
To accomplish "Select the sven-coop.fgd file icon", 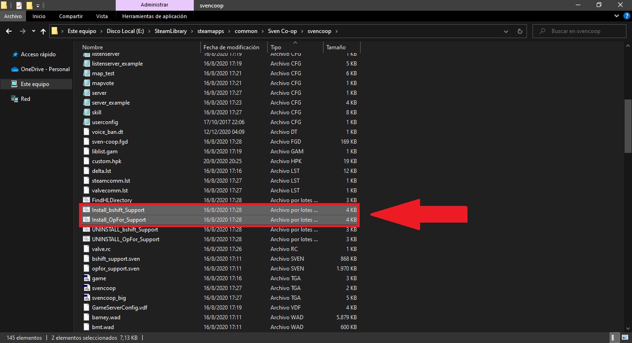I will point(86,142).
